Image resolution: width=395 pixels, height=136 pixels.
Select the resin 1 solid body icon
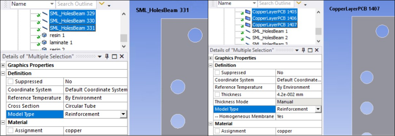point(44,36)
